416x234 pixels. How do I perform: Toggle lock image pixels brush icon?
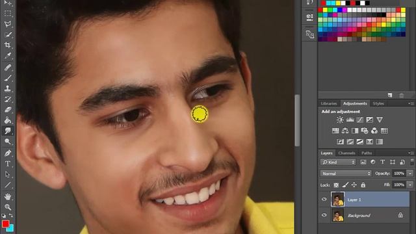[x=345, y=185]
